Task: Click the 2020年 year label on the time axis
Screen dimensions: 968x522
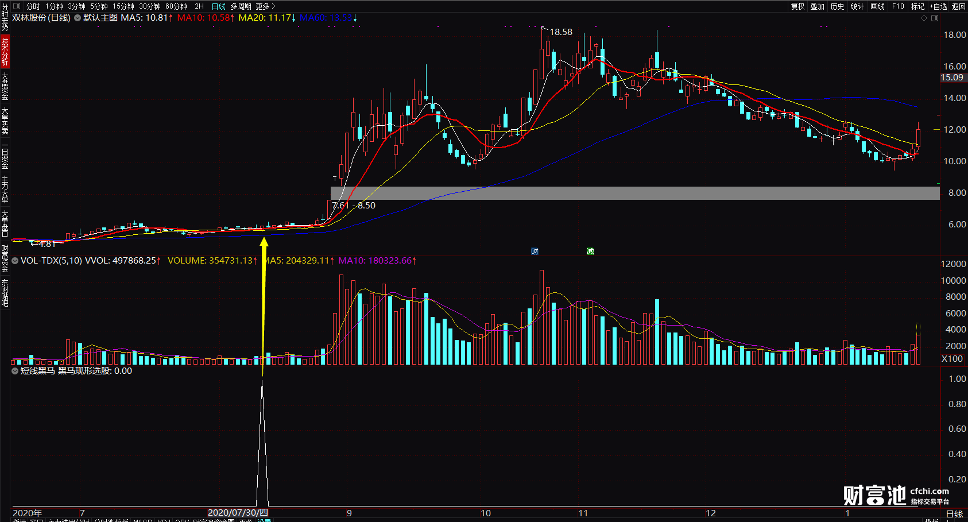Action: 28,513
